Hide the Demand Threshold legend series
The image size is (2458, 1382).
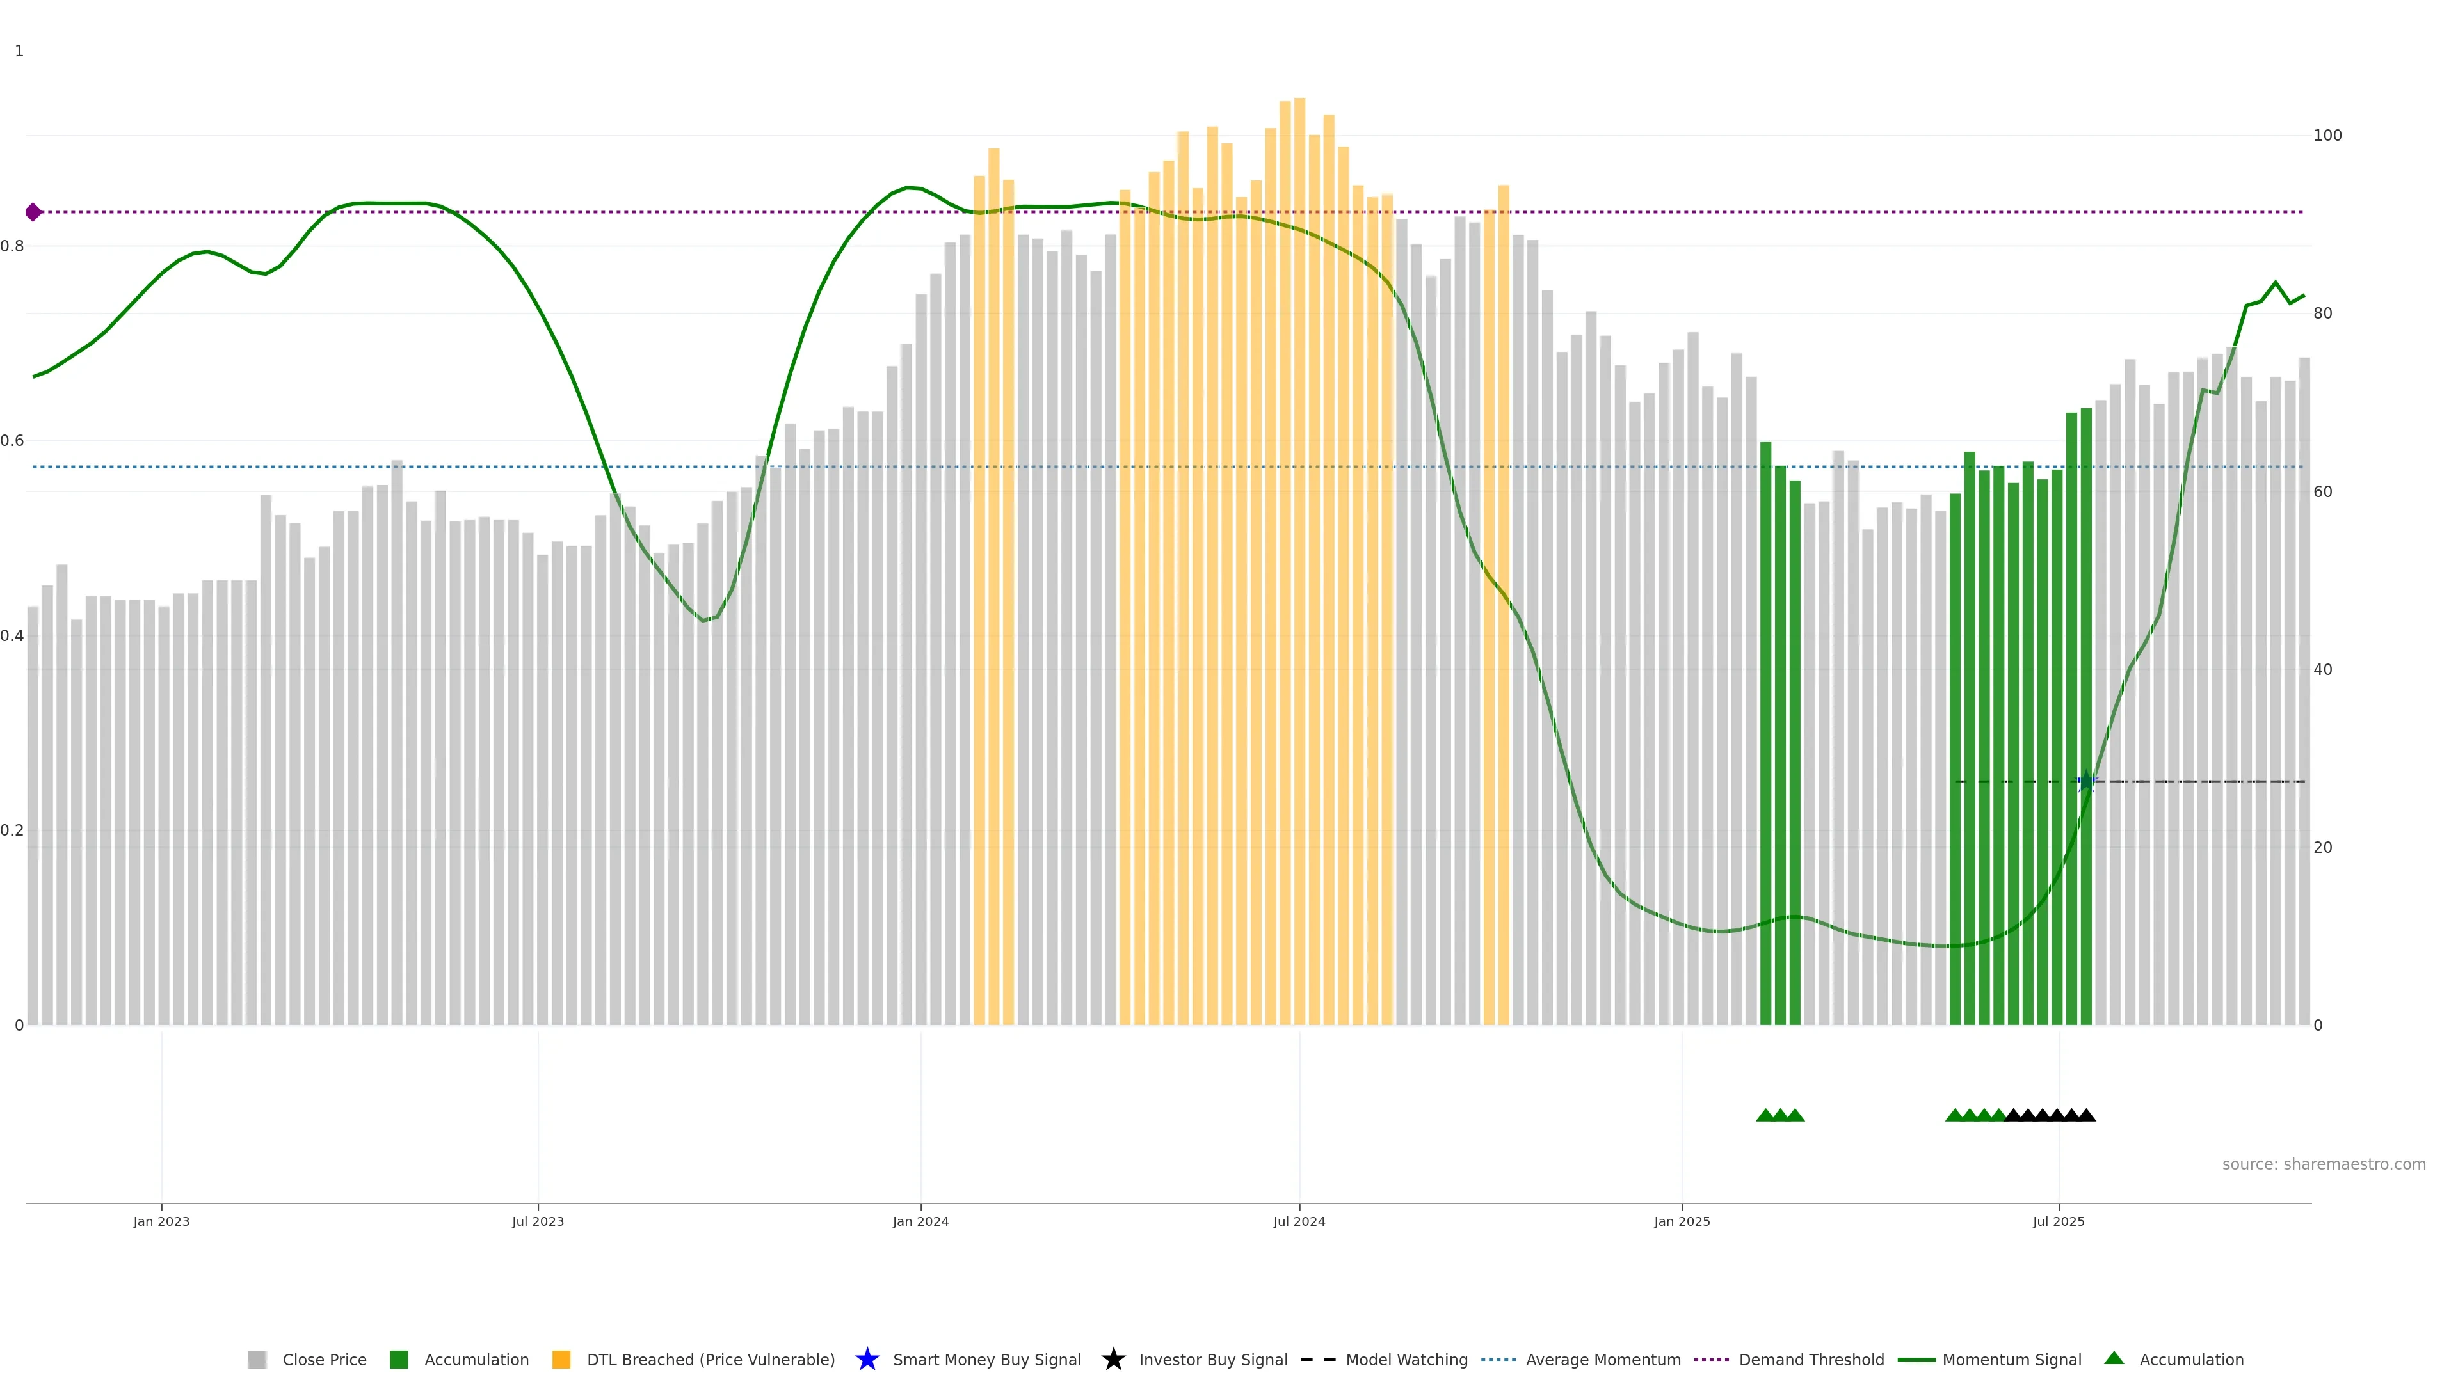click(x=1810, y=1360)
